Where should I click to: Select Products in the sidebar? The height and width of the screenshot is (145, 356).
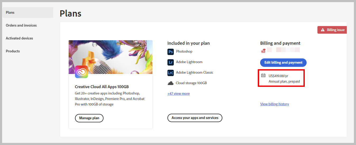pos(13,51)
